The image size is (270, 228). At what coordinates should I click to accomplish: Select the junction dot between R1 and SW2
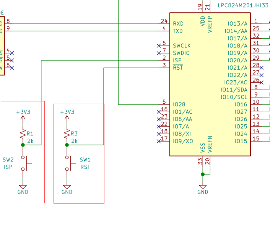23,145
